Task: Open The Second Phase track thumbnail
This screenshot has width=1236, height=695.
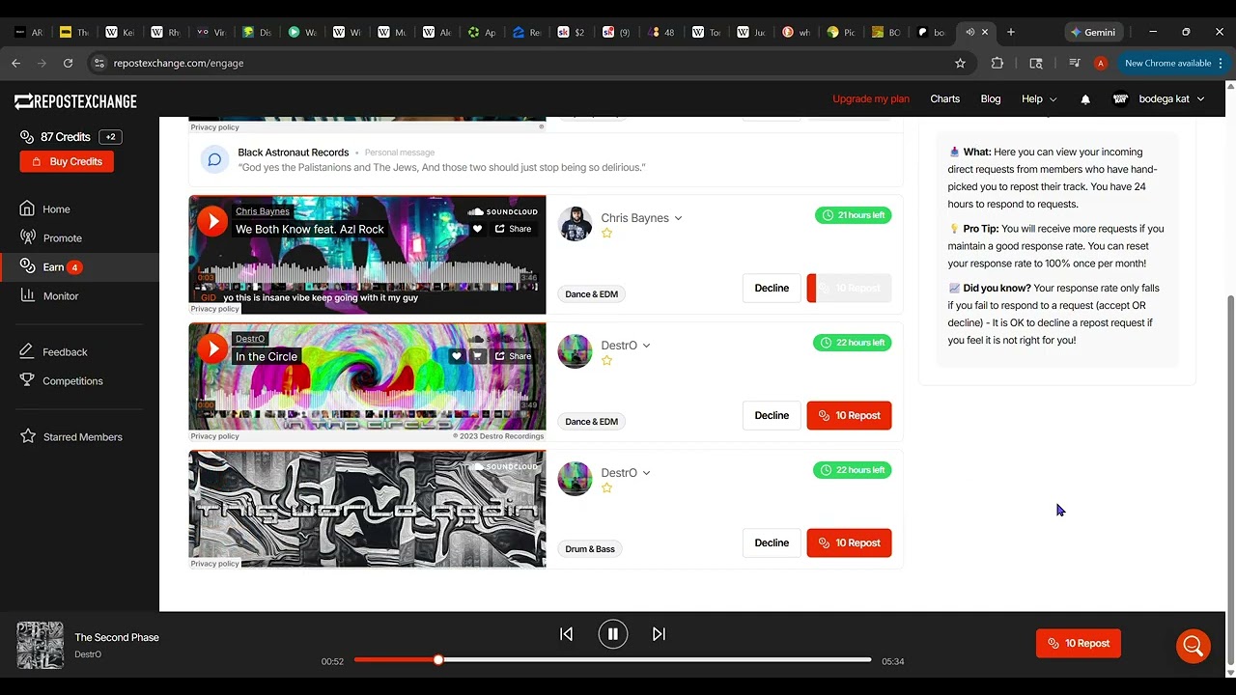Action: pos(40,646)
